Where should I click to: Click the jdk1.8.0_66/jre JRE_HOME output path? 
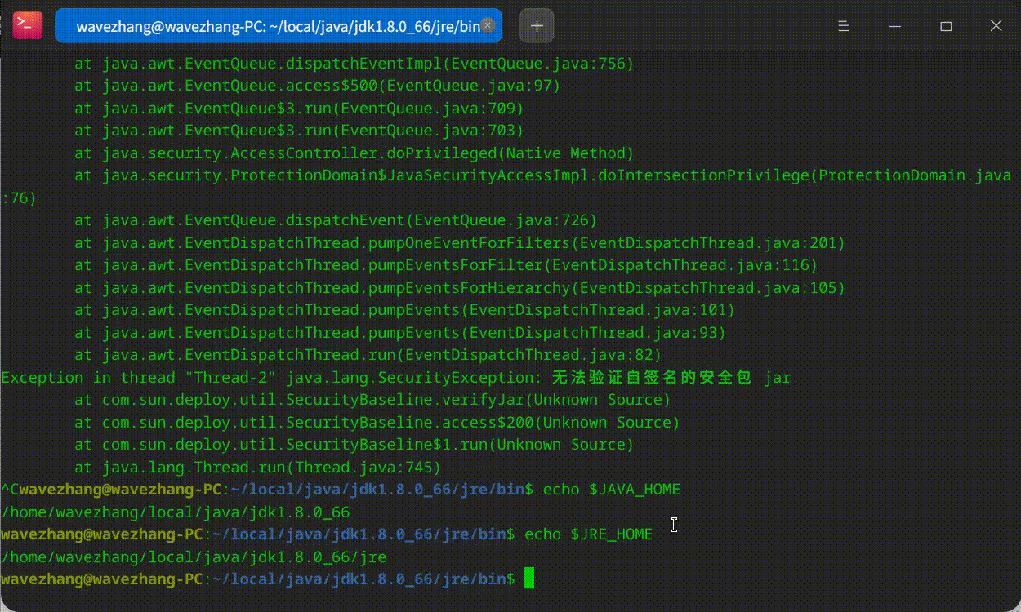click(192, 557)
